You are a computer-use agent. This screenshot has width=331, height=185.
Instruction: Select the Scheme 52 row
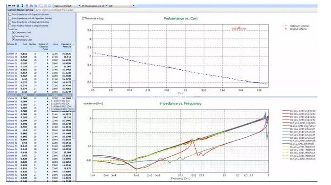(x=40, y=143)
